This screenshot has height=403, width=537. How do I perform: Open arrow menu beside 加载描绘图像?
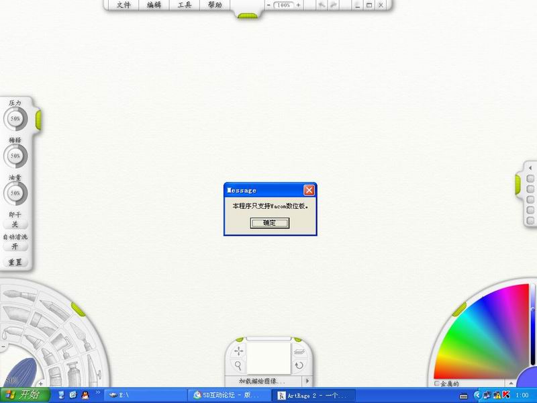pyautogui.click(x=307, y=381)
